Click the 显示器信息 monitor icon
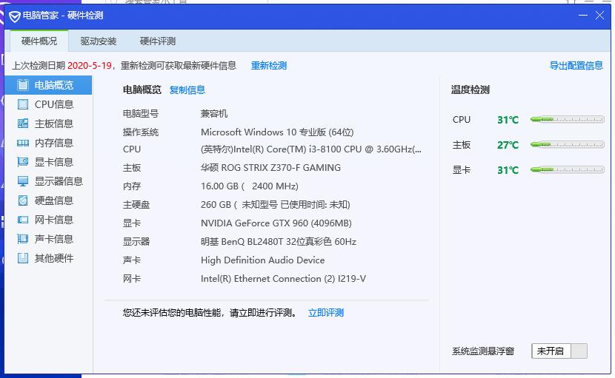The width and height of the screenshot is (615, 378). click(x=23, y=181)
